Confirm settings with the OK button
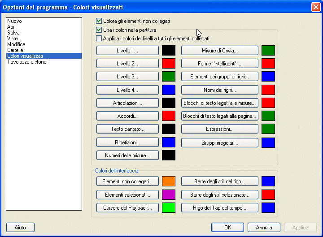The height and width of the screenshot is (237, 323). pos(227,228)
